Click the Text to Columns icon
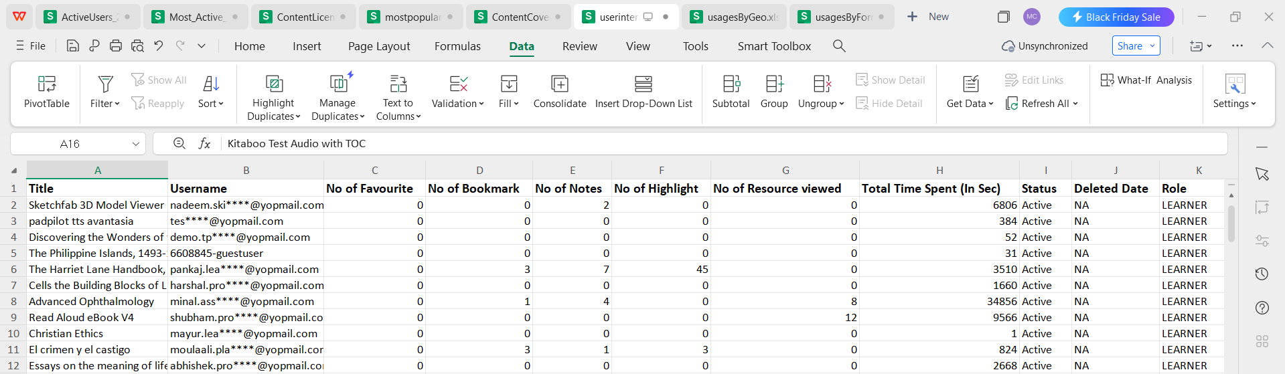This screenshot has width=1285, height=374. pyautogui.click(x=398, y=84)
